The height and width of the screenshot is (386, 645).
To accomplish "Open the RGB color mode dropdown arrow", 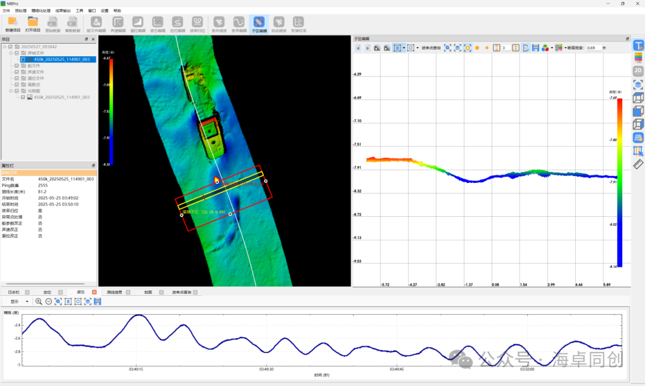I will (552, 48).
